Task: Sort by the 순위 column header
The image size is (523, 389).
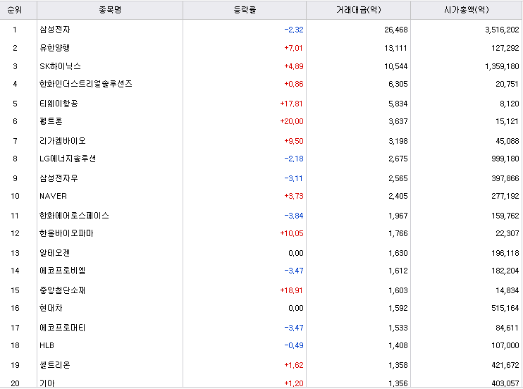Action: click(15, 10)
